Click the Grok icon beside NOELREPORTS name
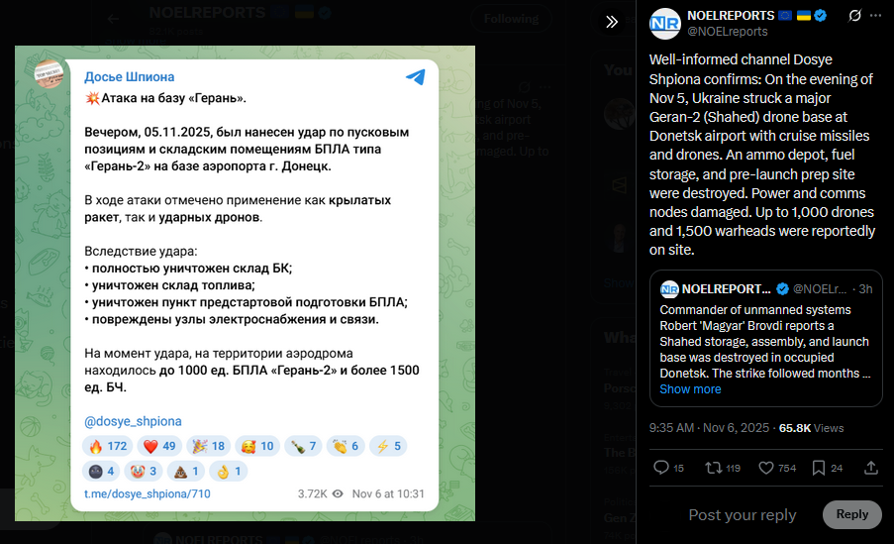This screenshot has width=894, height=544. click(x=854, y=16)
